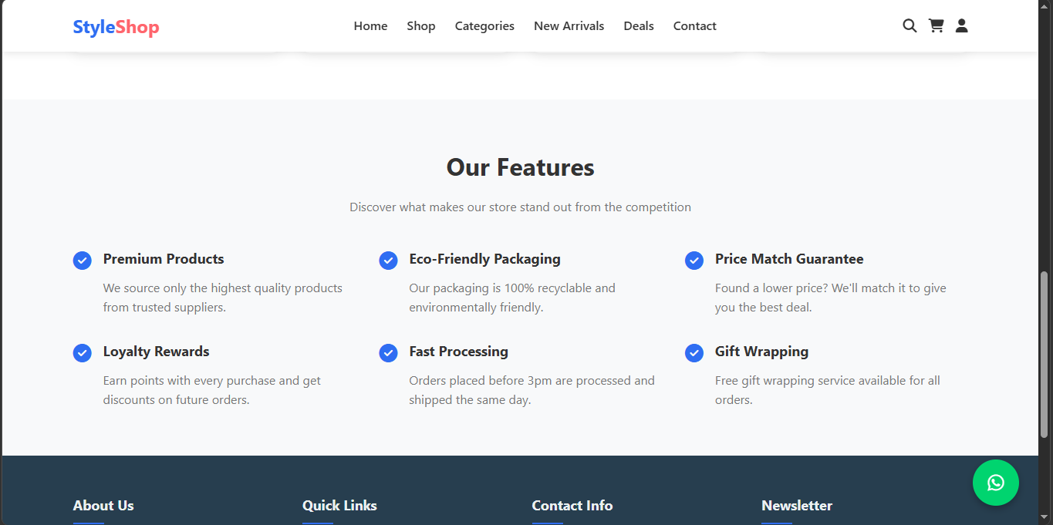Click the Fast Processing checkmark icon
This screenshot has height=525, width=1053.
point(388,353)
